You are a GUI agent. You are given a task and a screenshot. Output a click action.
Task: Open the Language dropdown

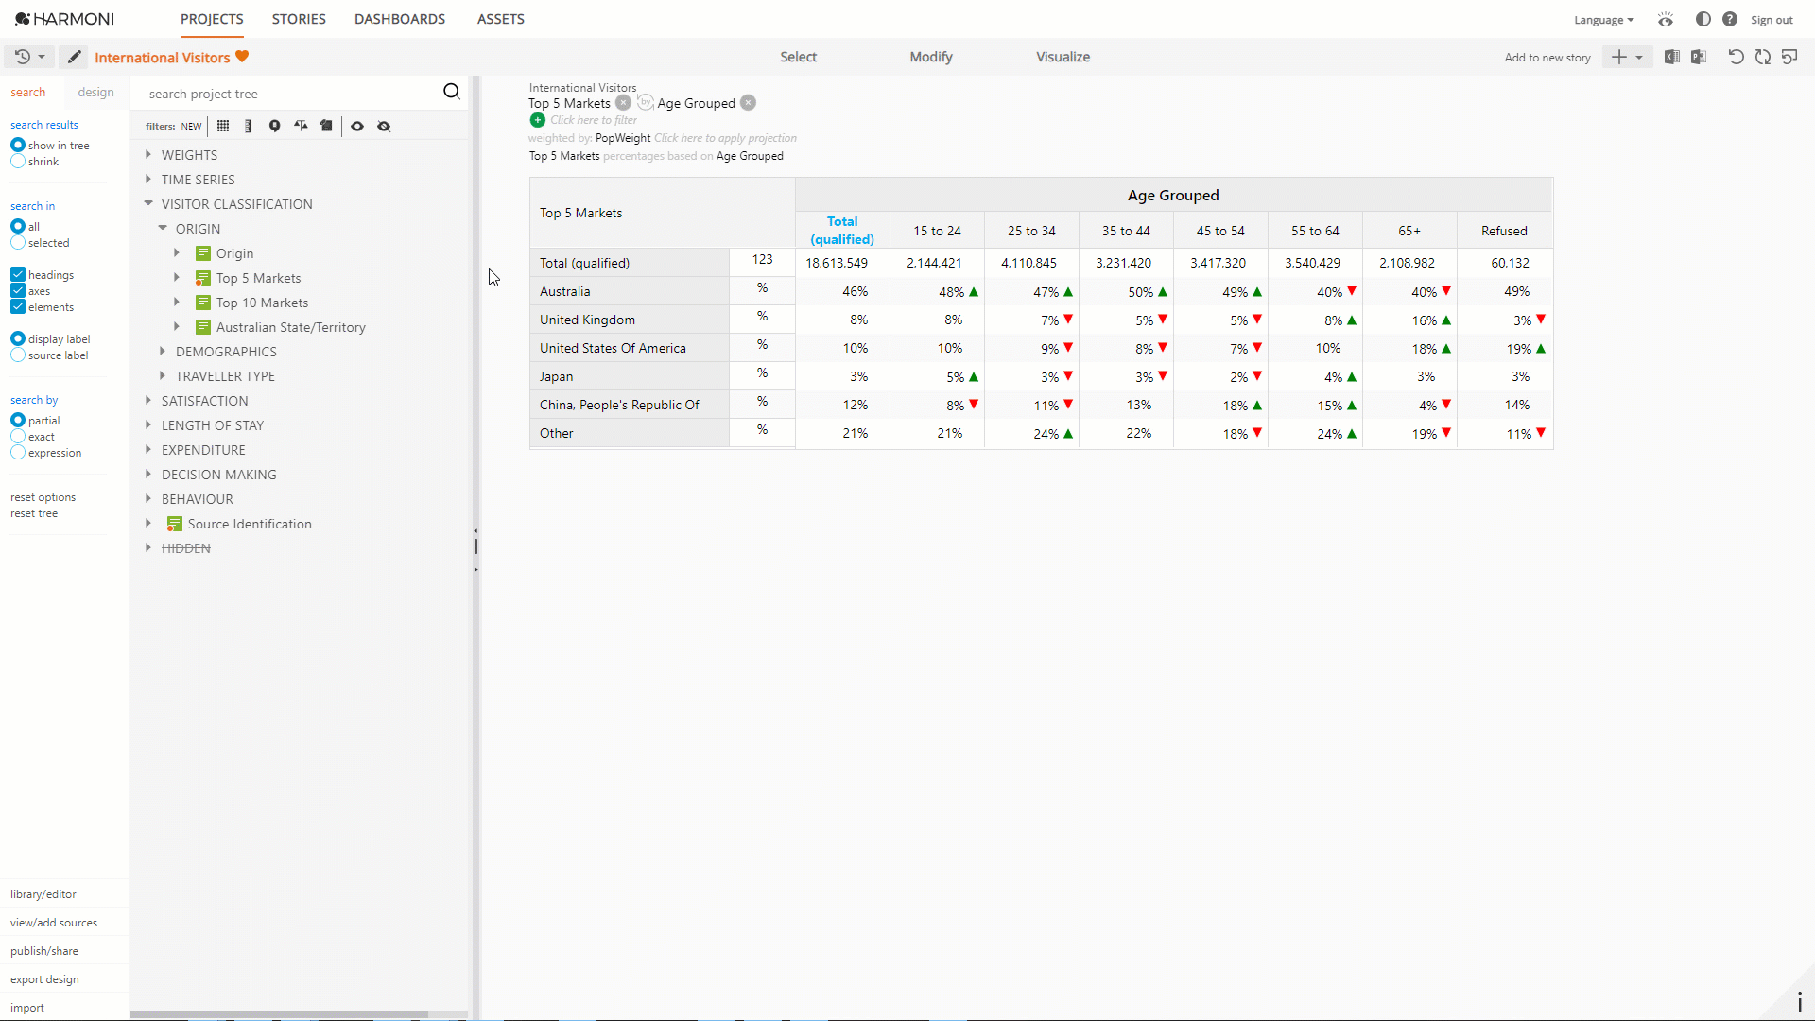[1603, 20]
